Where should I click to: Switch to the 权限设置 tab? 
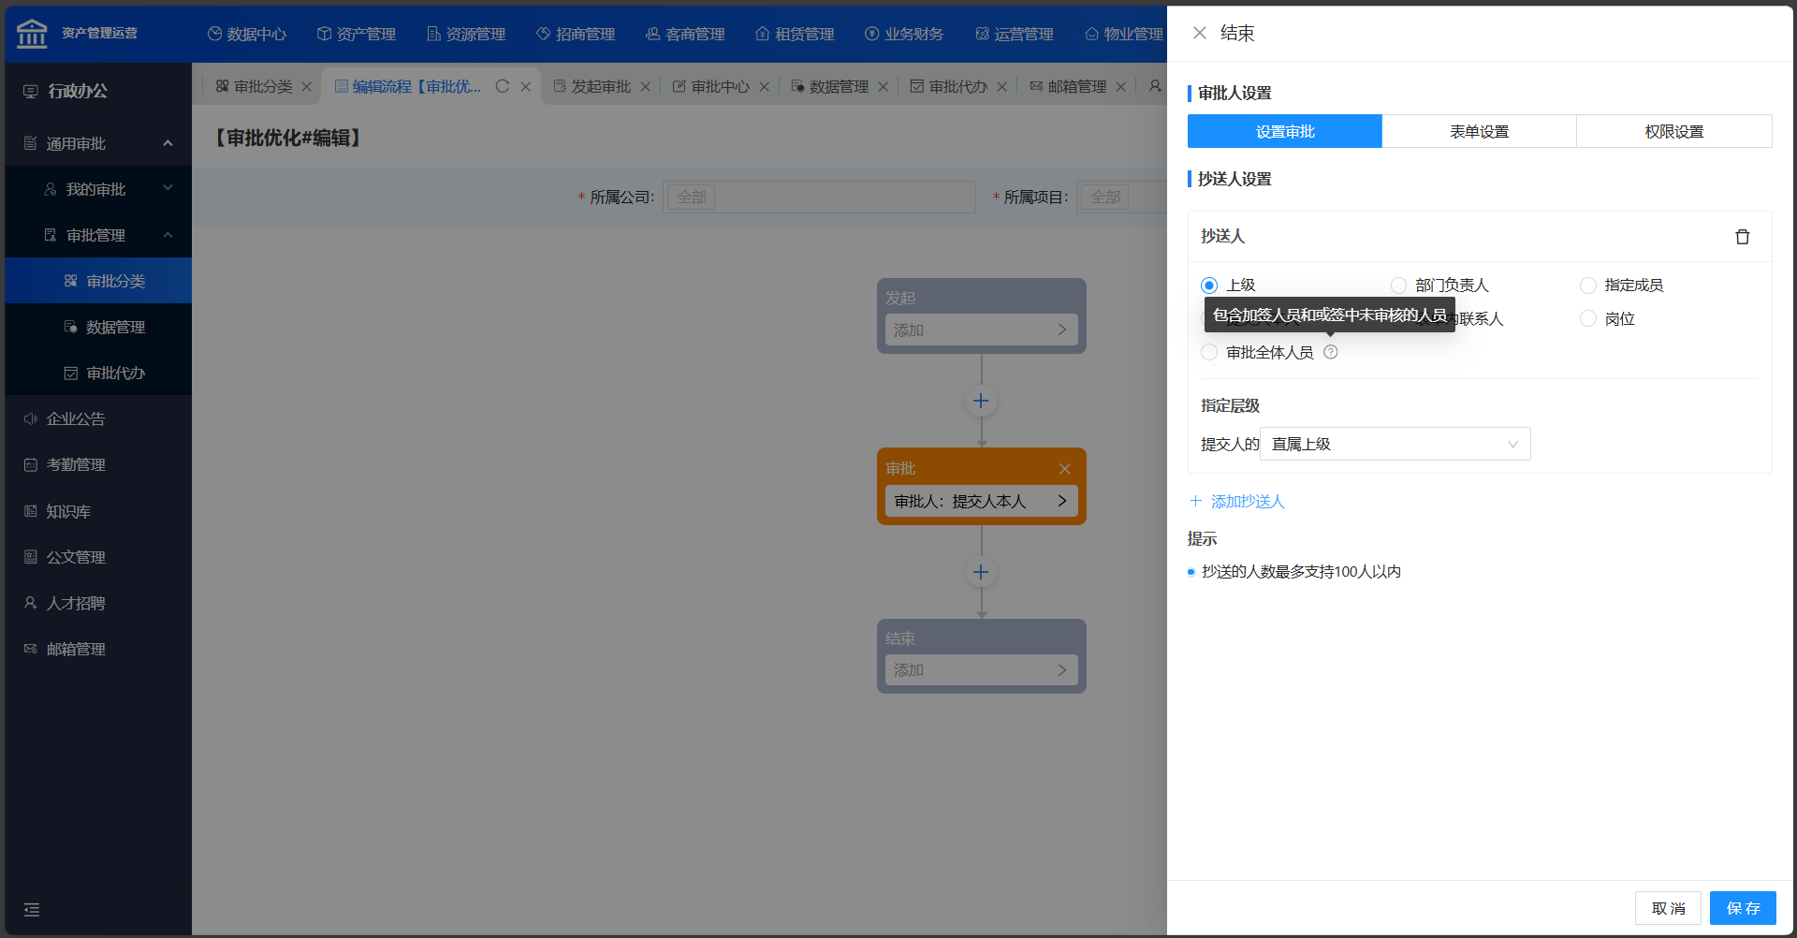coord(1673,131)
